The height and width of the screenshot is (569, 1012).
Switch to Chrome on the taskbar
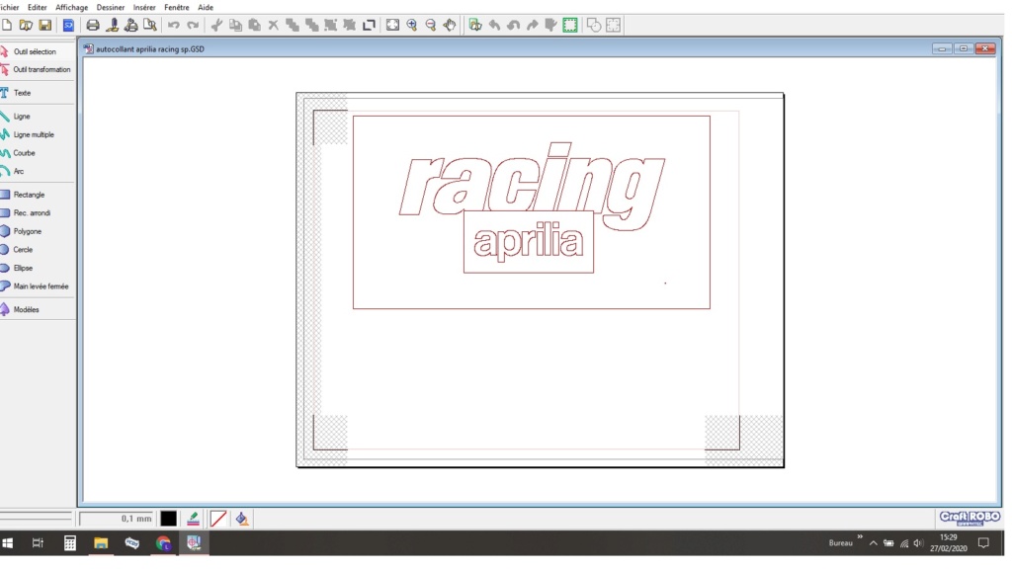click(x=163, y=543)
